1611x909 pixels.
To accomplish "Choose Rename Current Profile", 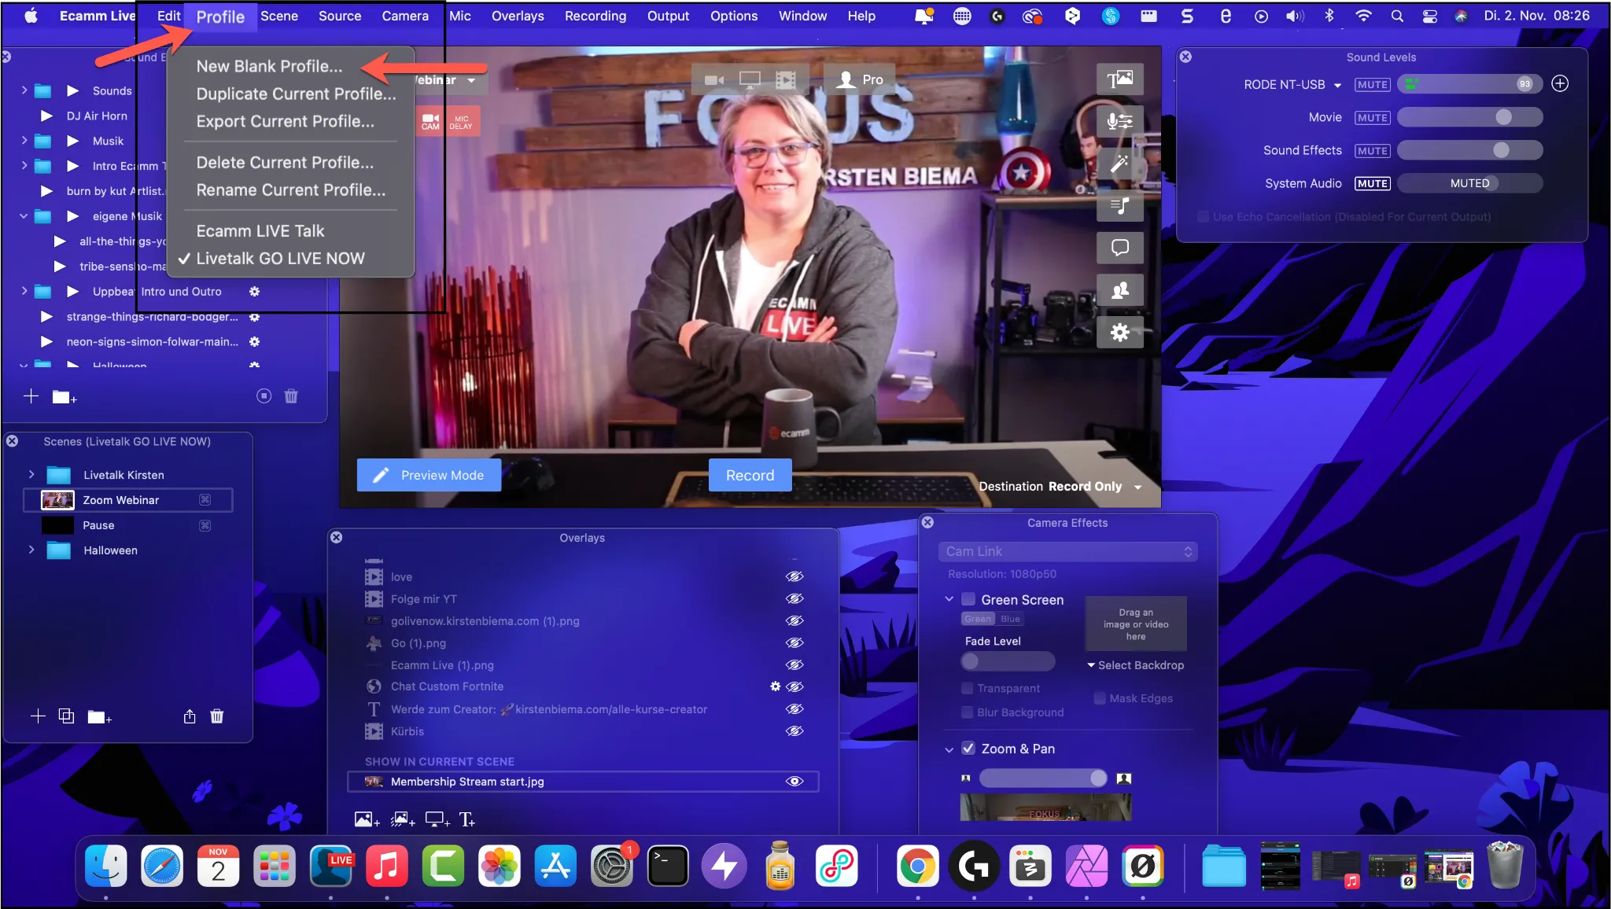I will pyautogui.click(x=290, y=190).
